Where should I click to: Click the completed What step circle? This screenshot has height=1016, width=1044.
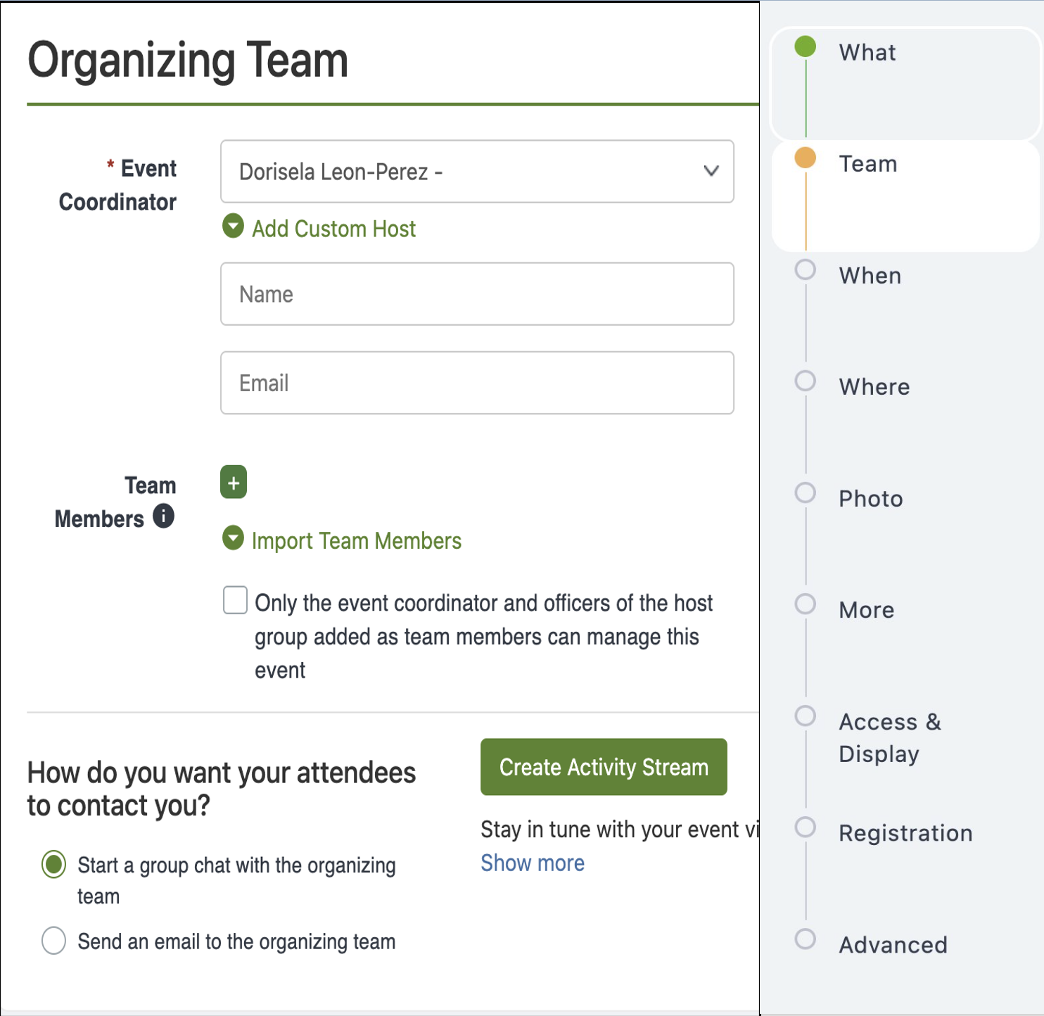pyautogui.click(x=804, y=47)
